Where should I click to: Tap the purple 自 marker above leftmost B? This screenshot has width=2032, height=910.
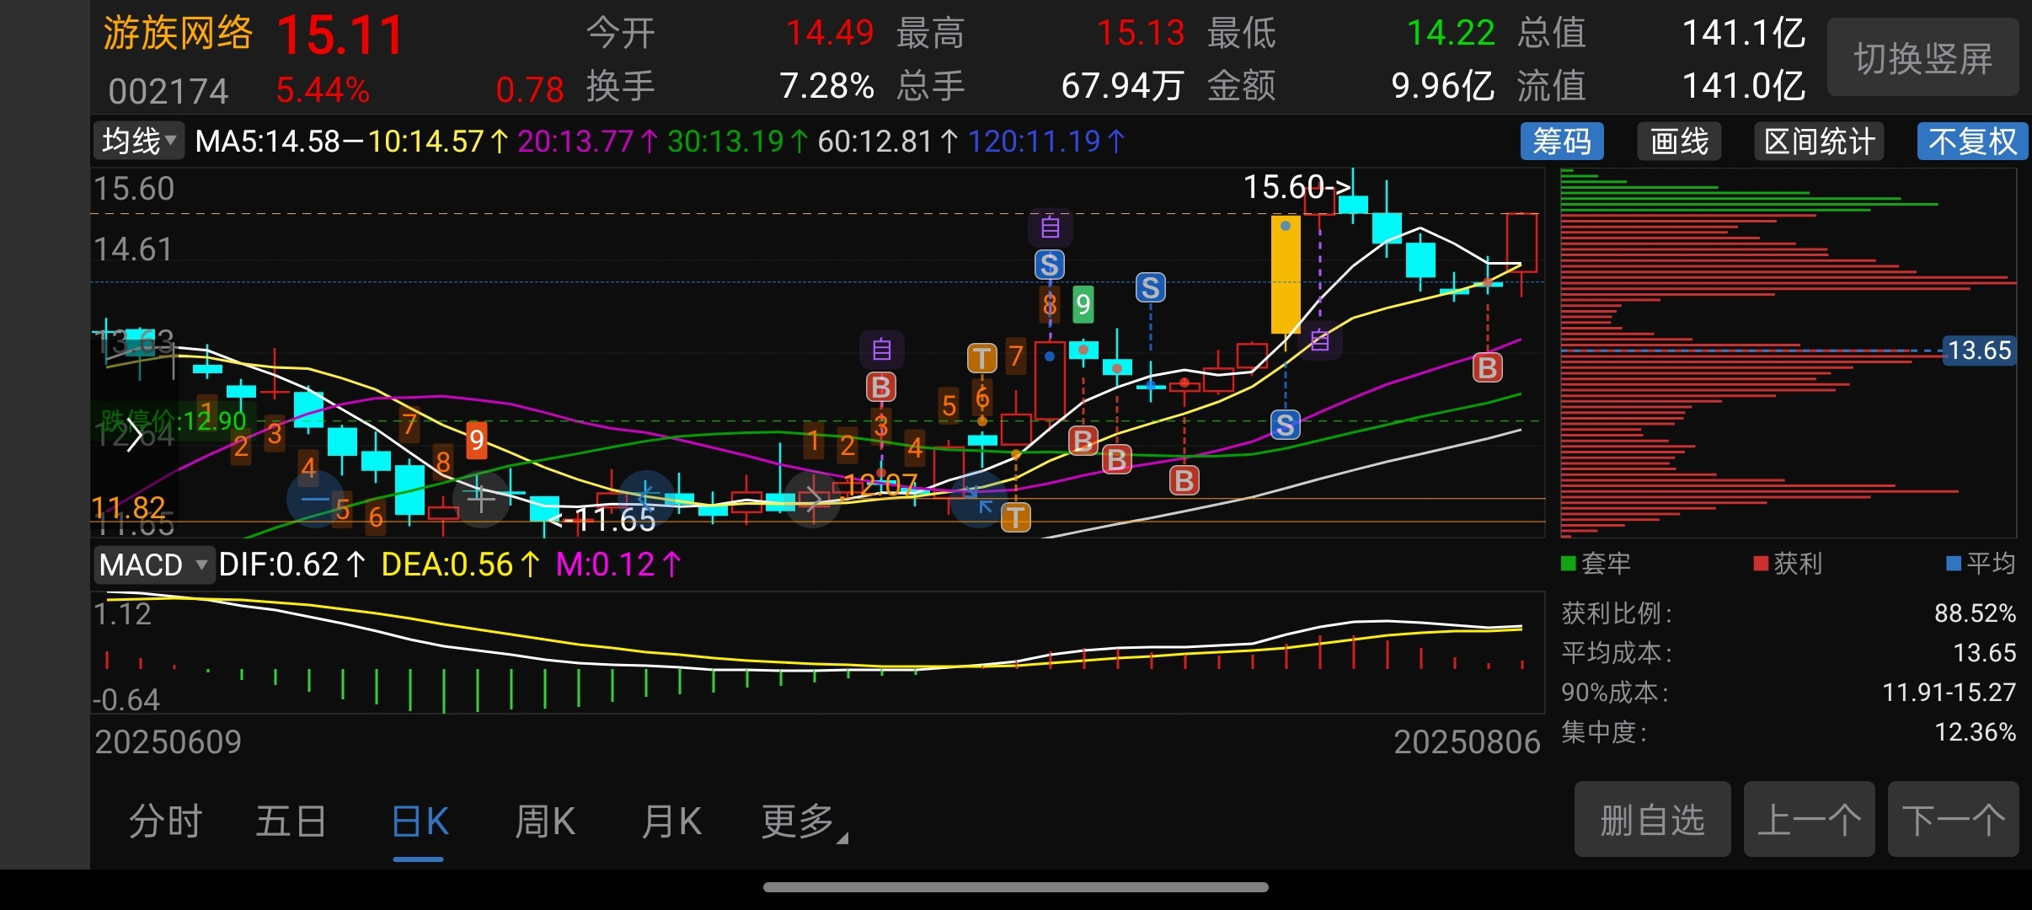(881, 350)
